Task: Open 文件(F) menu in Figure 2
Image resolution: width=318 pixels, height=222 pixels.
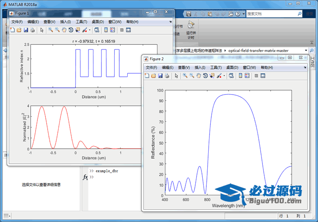Action: point(151,67)
